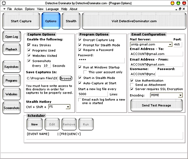Open the Language menu

52,9
